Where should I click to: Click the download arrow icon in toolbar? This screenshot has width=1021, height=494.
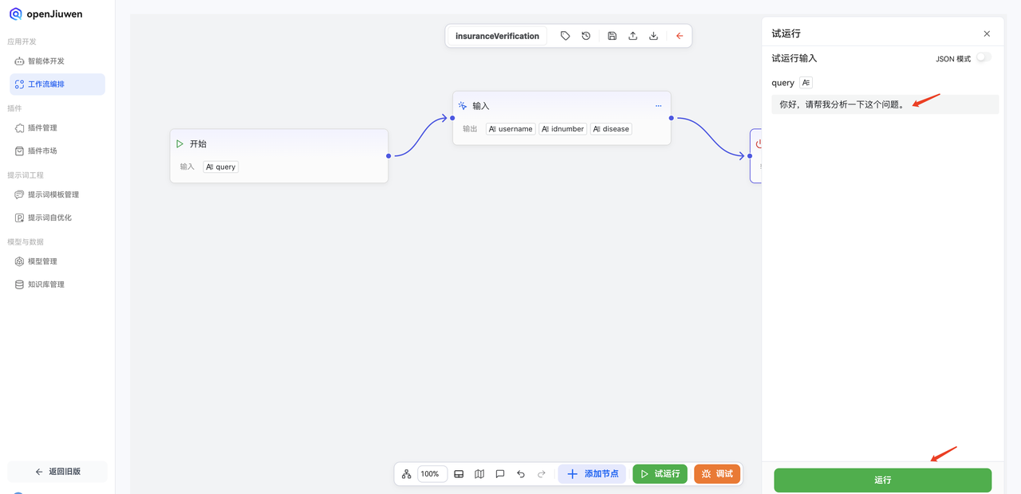coord(653,36)
